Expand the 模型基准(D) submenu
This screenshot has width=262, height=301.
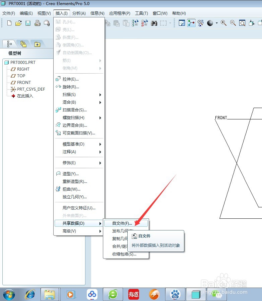(x=79, y=144)
